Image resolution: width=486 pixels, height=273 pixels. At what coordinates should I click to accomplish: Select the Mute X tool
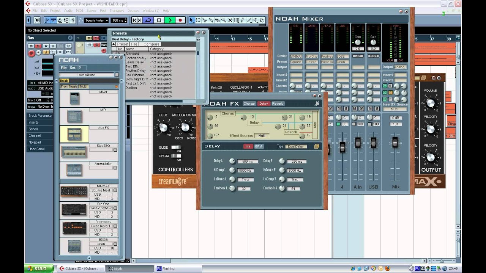[230, 20]
